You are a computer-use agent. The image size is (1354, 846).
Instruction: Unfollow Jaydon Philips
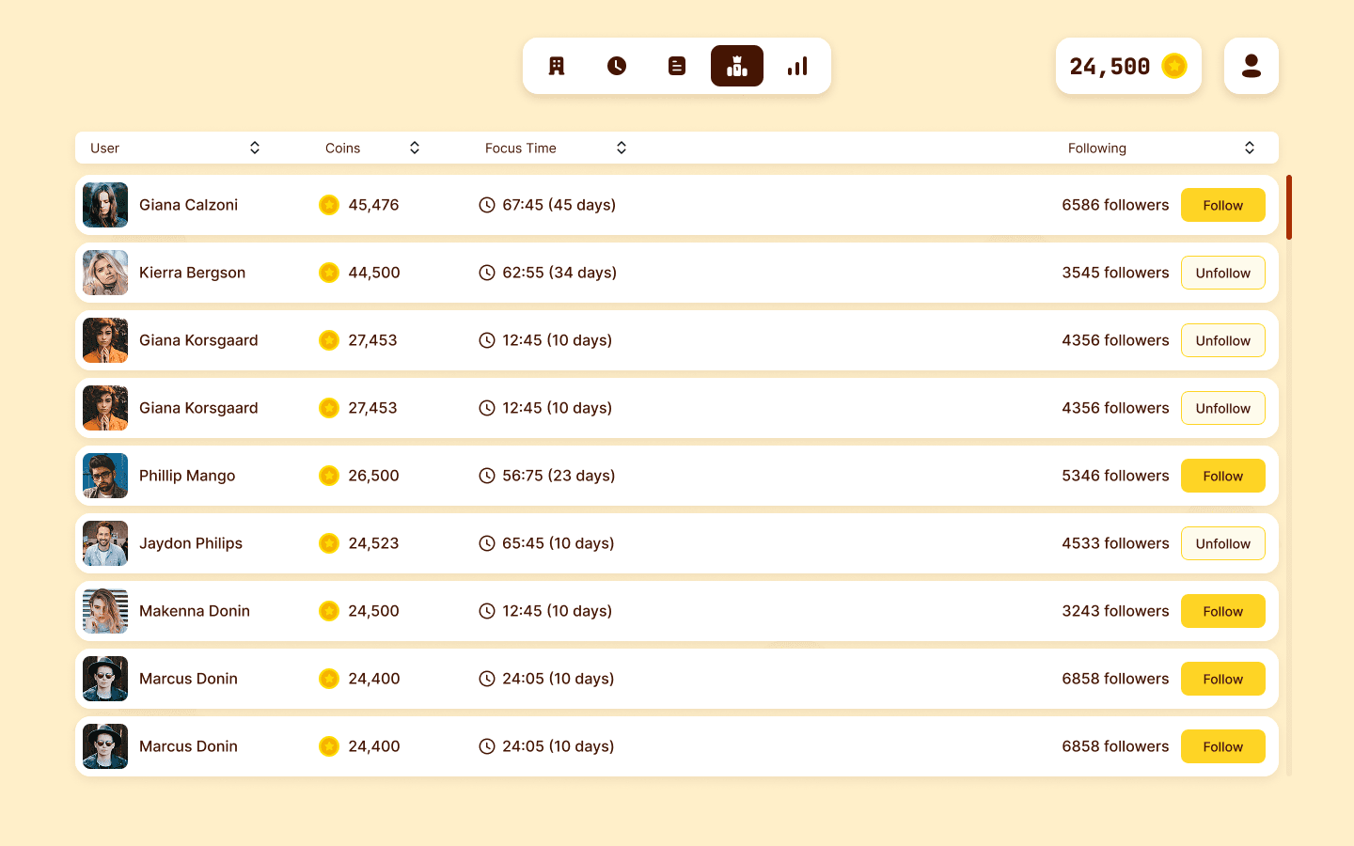coord(1222,543)
